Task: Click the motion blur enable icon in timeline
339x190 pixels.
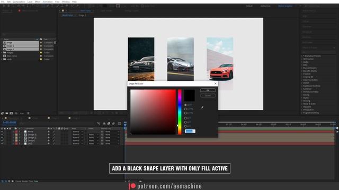Action: [113, 123]
